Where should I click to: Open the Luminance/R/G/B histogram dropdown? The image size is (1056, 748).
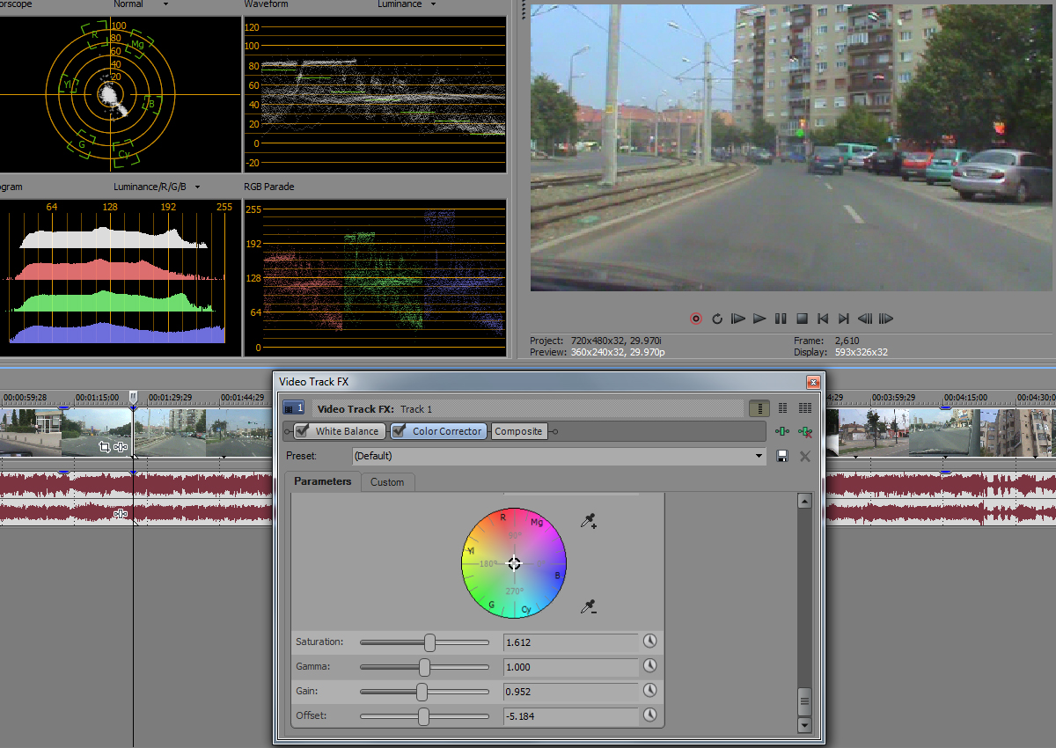coord(197,187)
